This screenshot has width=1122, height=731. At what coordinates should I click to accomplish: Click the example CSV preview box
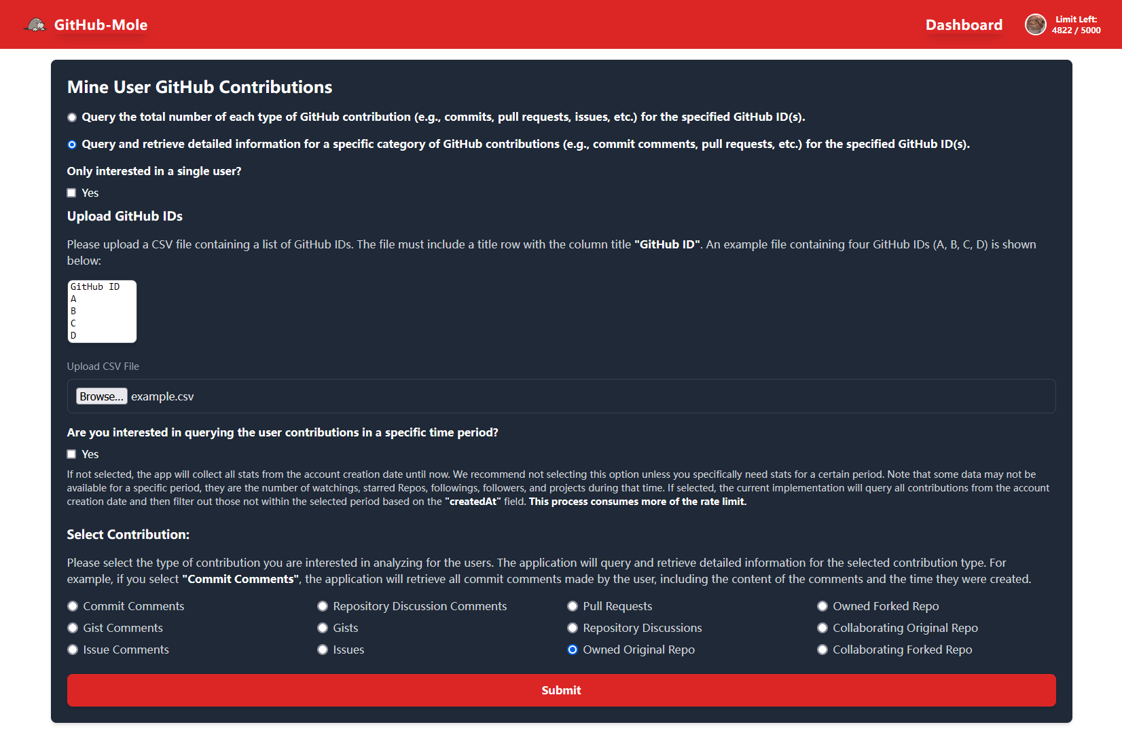click(102, 312)
